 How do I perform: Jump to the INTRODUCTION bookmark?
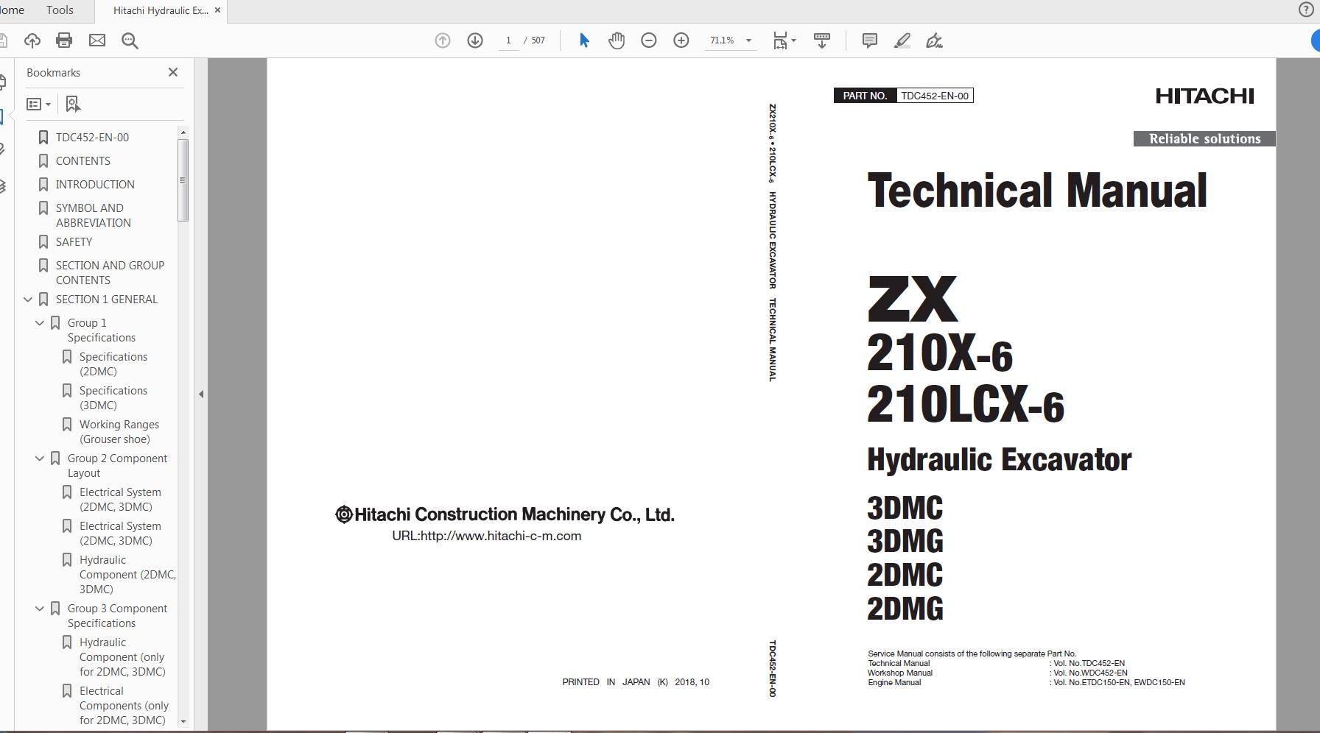(x=95, y=185)
